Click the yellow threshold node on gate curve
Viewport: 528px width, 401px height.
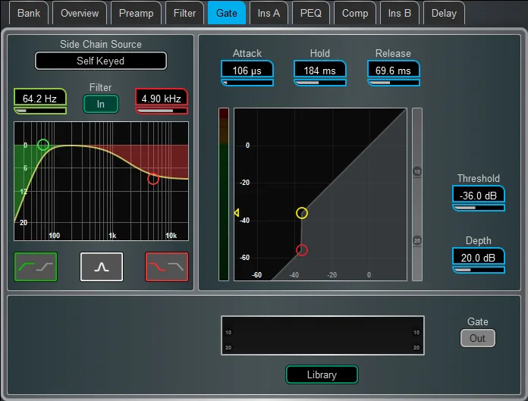coord(302,213)
